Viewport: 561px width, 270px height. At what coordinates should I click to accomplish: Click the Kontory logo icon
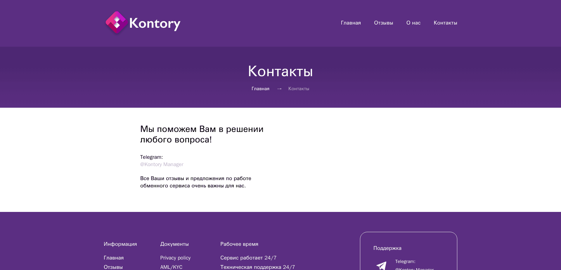coord(116,23)
